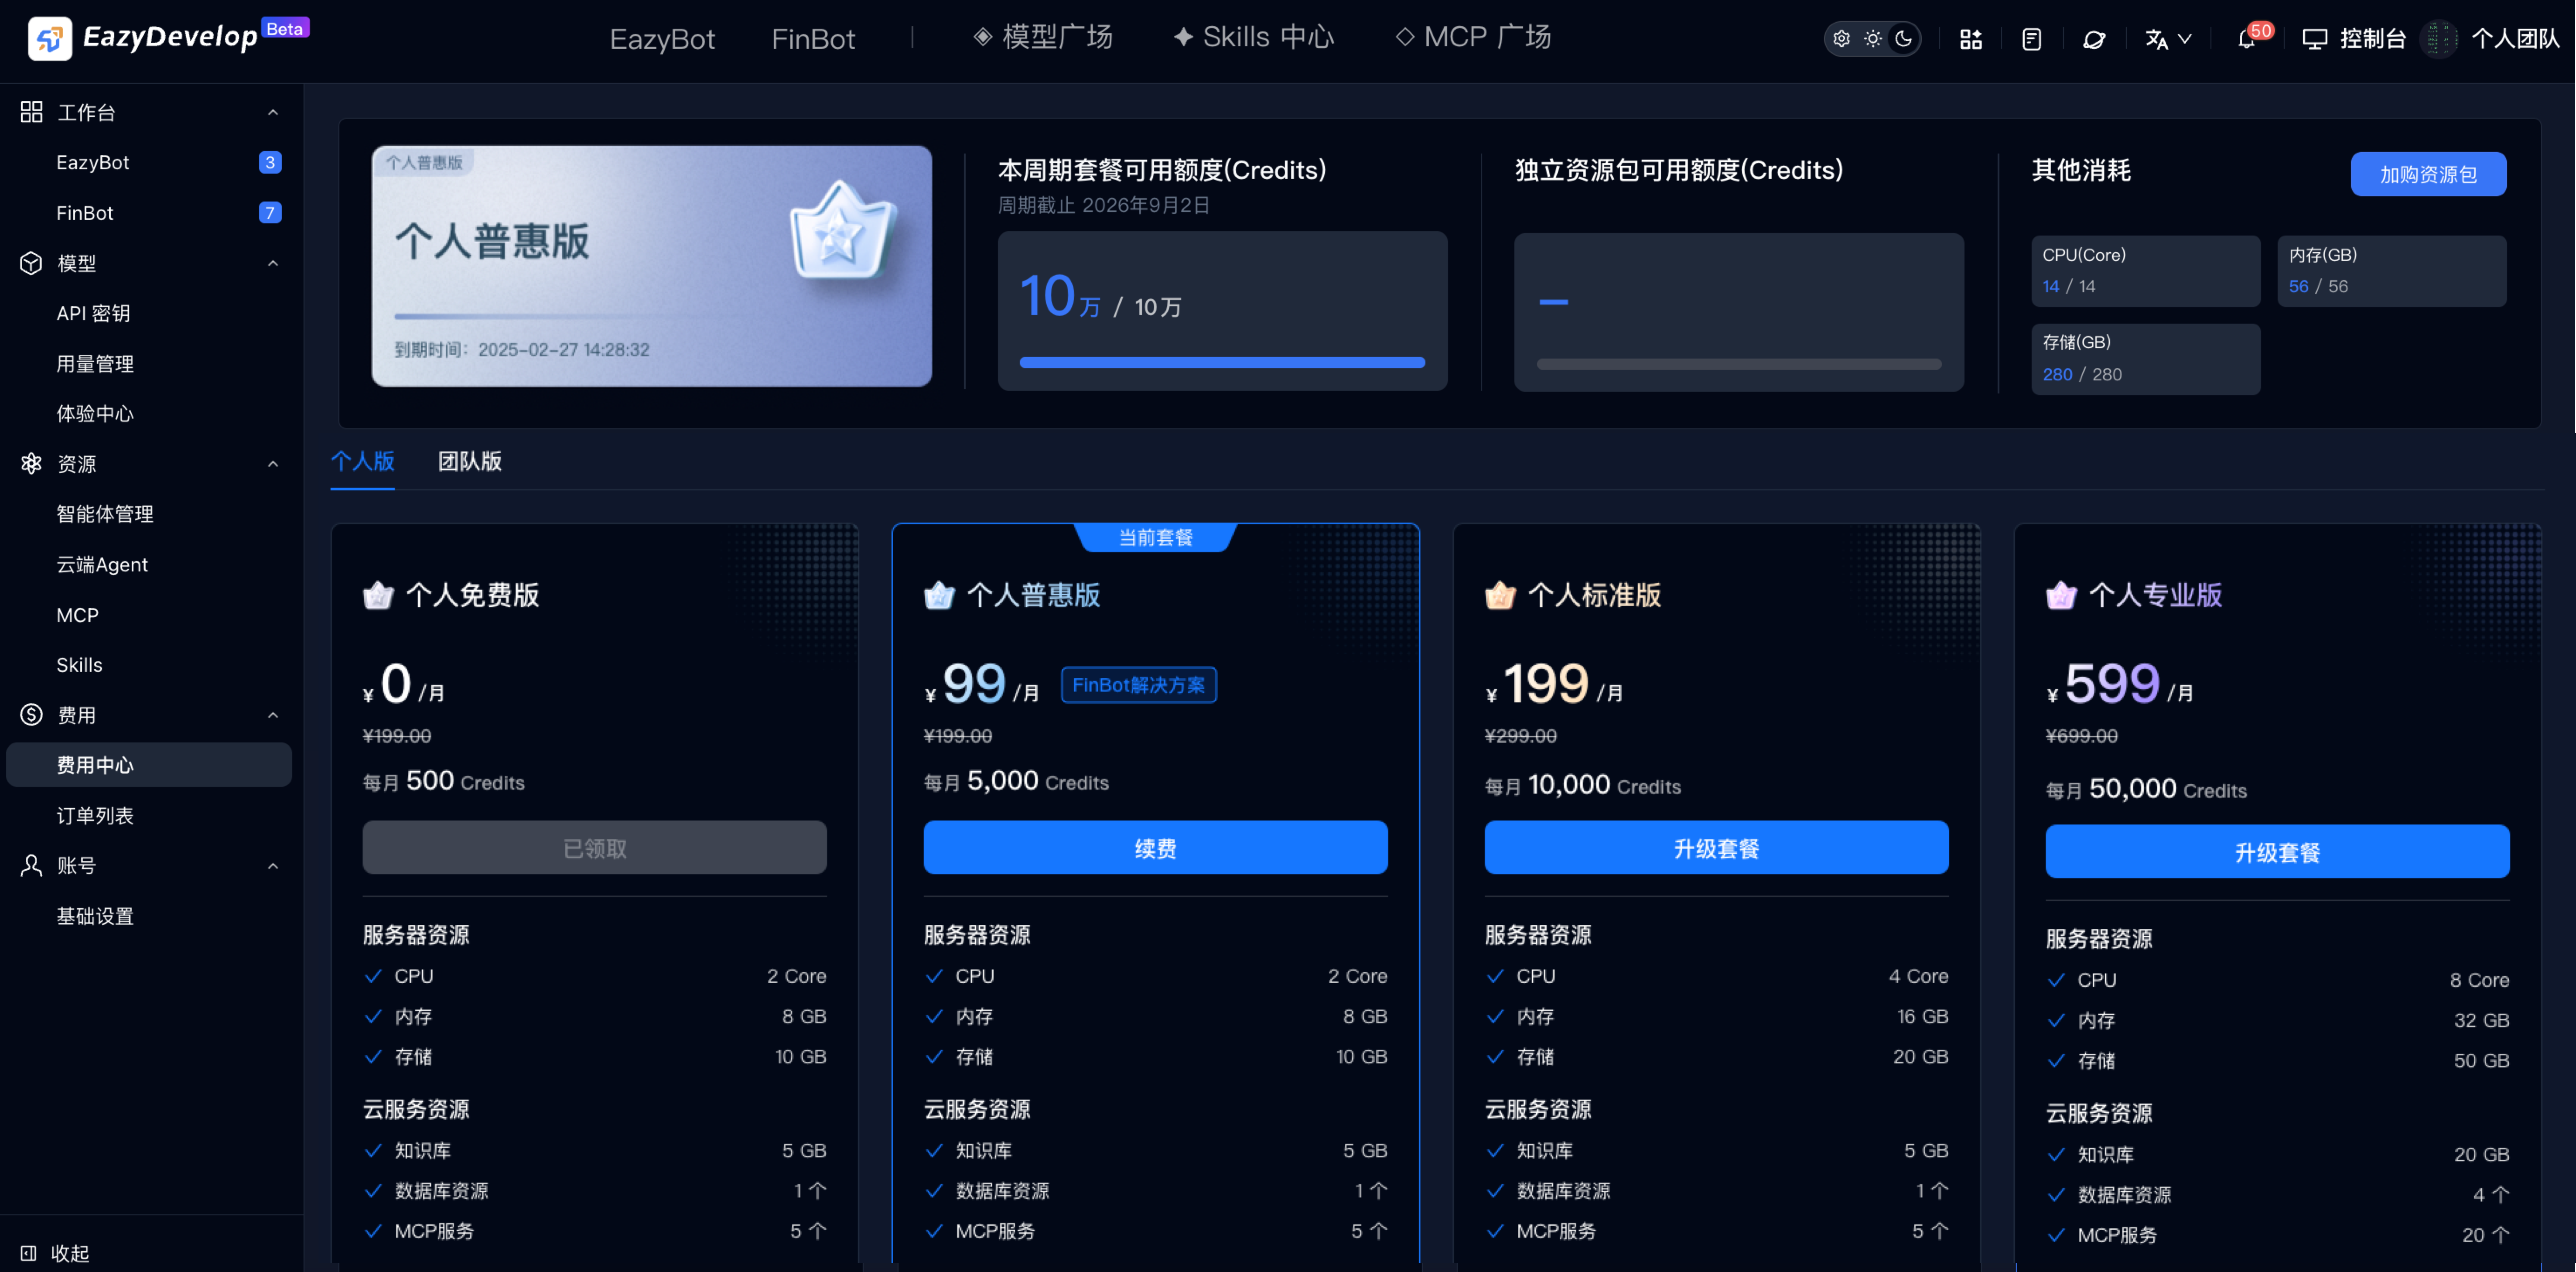Open the apps grid icon in header
The image size is (2576, 1272).
point(1970,39)
